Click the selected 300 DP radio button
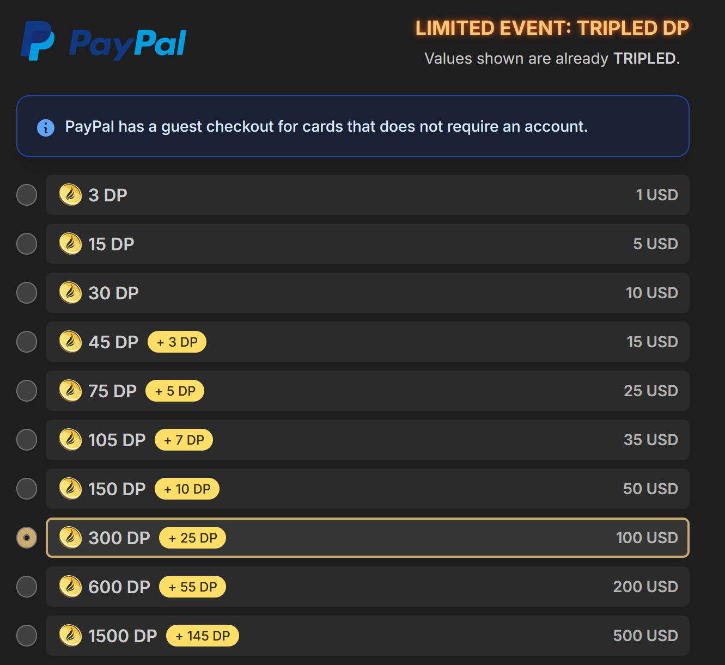The width and height of the screenshot is (725, 665). click(27, 538)
